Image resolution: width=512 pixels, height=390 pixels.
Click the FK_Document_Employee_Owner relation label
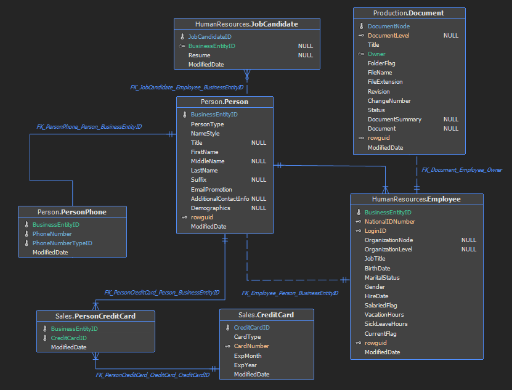(461, 170)
